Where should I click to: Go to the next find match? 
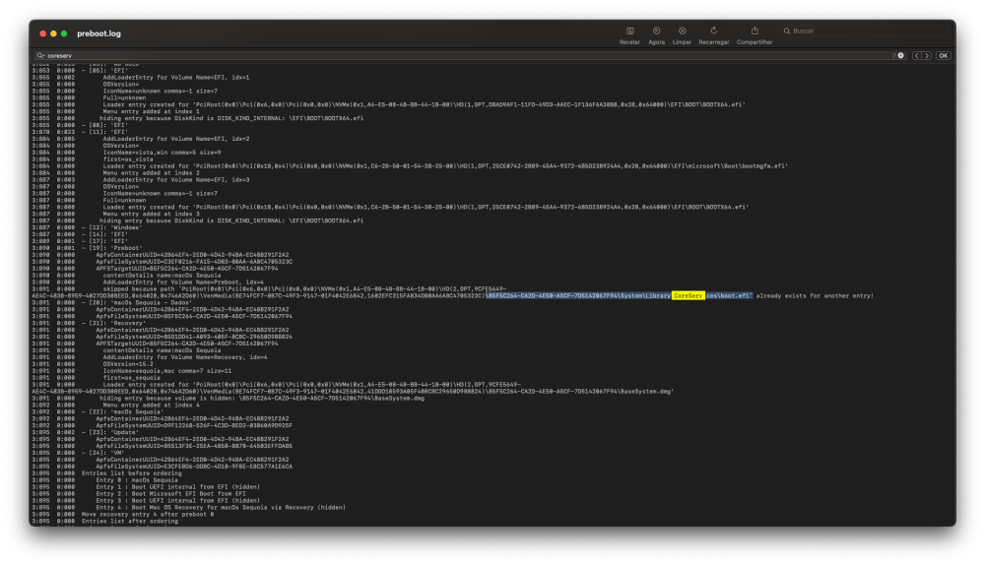pyautogui.click(x=927, y=55)
